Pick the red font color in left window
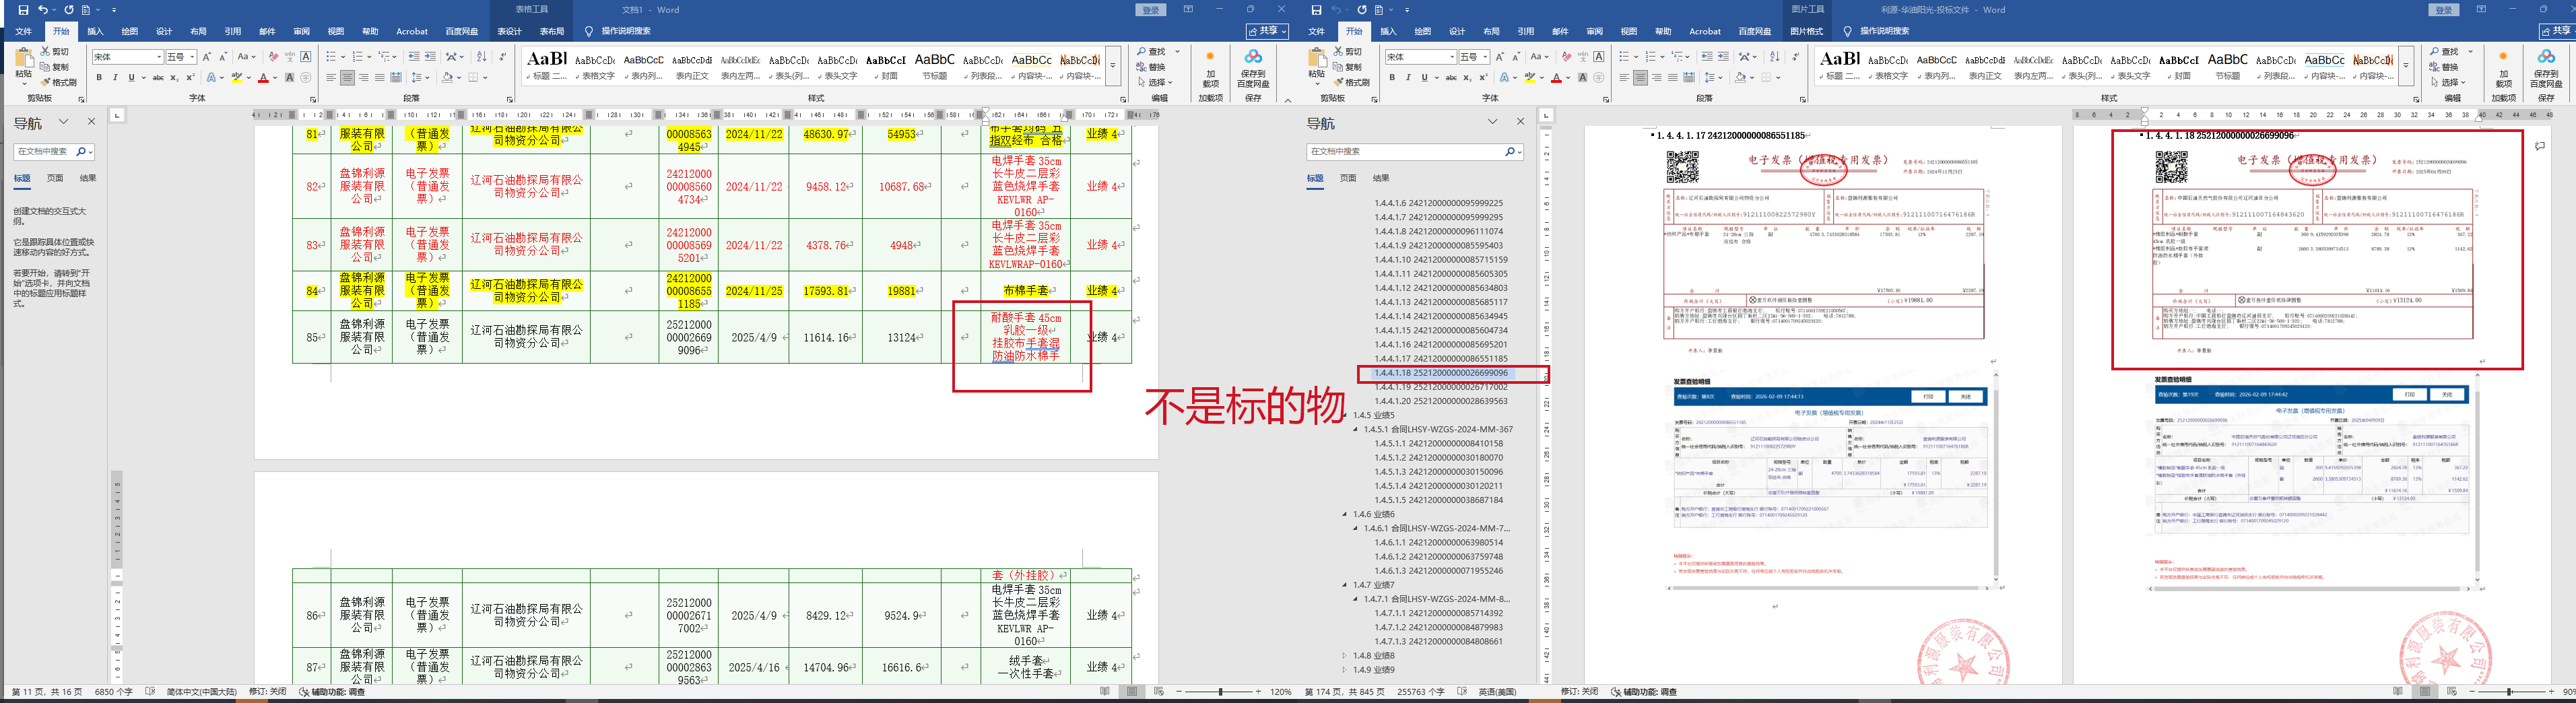The width and height of the screenshot is (2576, 703). point(263,77)
